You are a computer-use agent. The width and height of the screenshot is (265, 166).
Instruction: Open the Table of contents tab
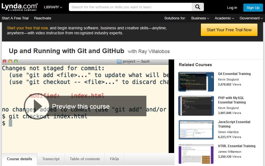pos(84,159)
